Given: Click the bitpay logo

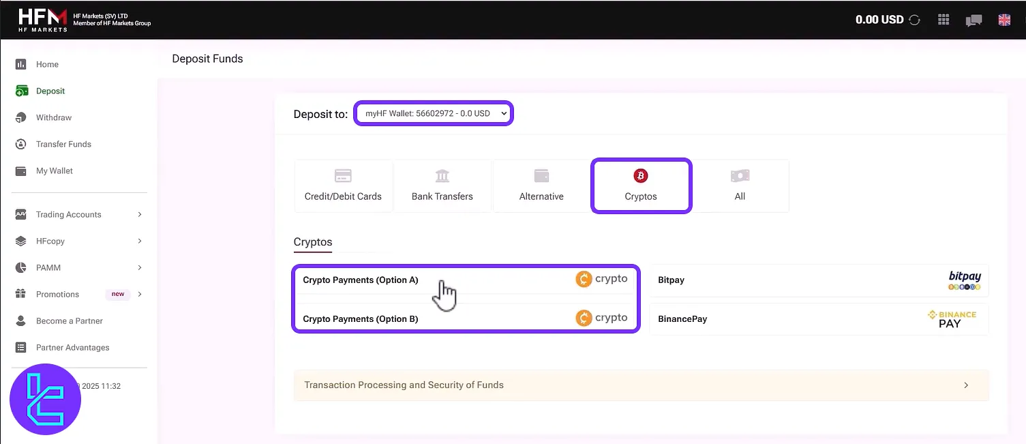Looking at the screenshot, I should (965, 280).
